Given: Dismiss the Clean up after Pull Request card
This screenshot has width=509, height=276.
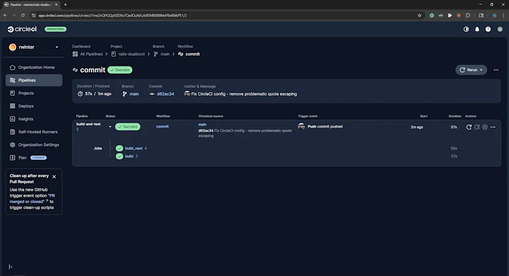Looking at the screenshot, I should click(x=54, y=177).
